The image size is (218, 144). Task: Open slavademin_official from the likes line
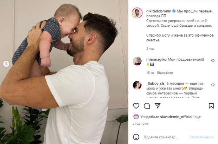click(176, 117)
